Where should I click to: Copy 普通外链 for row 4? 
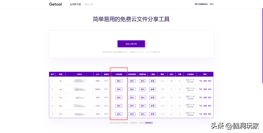(142, 106)
